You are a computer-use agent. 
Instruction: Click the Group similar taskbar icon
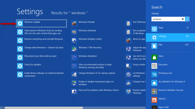128,66
